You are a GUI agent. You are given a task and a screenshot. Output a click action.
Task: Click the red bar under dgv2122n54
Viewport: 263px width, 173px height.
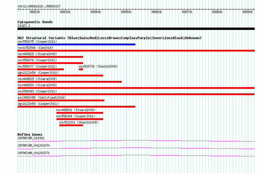(x=60, y=76)
